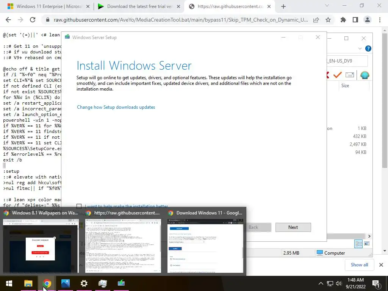Open the clock showing 1:48 AM

[x=355, y=283]
